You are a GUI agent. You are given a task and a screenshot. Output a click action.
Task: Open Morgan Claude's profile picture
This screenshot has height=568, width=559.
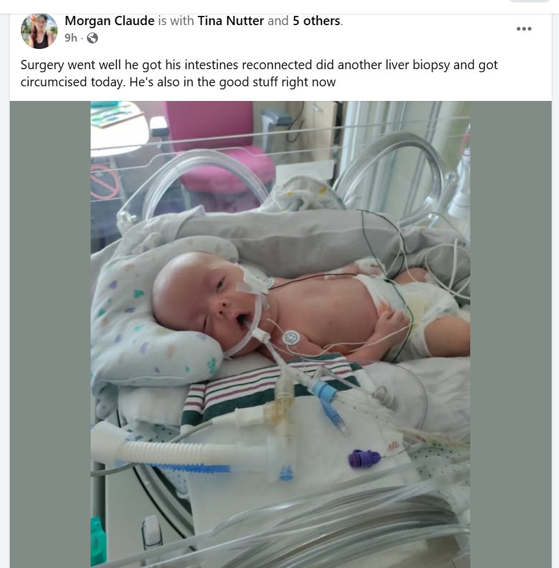[x=39, y=31]
